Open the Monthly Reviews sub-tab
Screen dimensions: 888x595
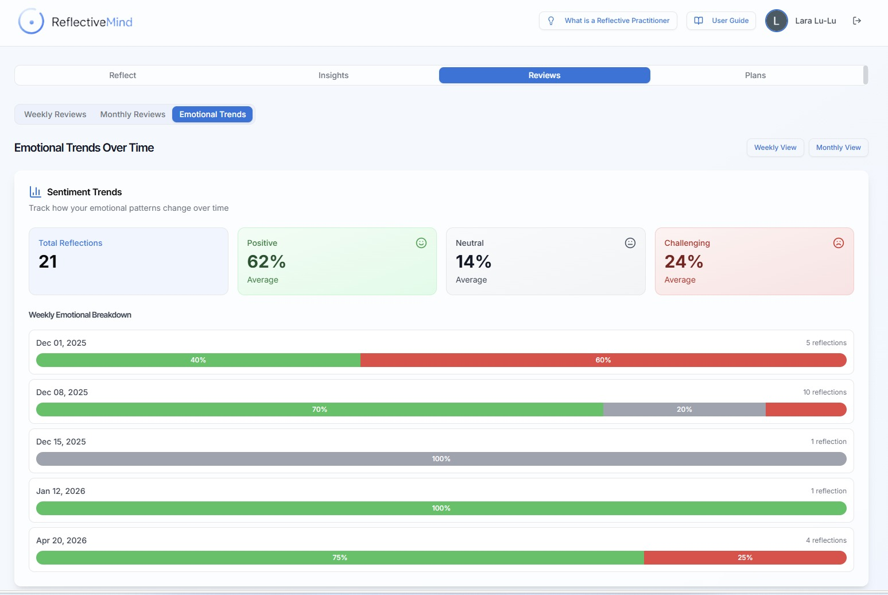click(133, 114)
